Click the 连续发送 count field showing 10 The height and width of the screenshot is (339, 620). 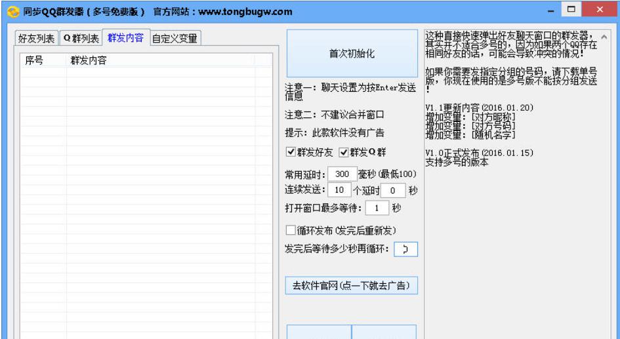(339, 190)
